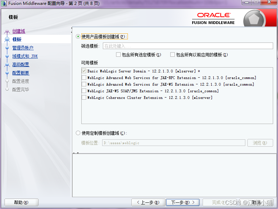278x209 pixels.
Task: Proceed with 下一步 button
Action: tap(183, 202)
